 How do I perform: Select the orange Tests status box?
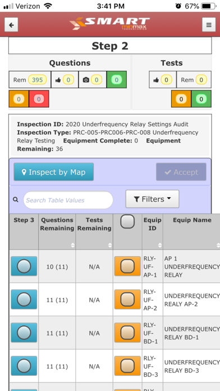[x=181, y=99]
